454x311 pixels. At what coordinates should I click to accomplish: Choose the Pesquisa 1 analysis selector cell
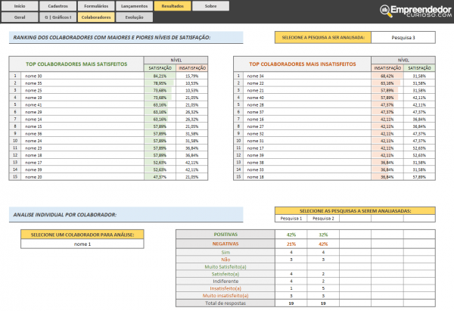291,219
